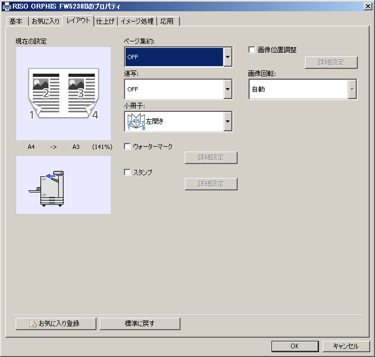Viewport: 375px width, 357px height.
Task: Click 詳細設定 button under 画像位置調整
Action: pyautogui.click(x=331, y=62)
